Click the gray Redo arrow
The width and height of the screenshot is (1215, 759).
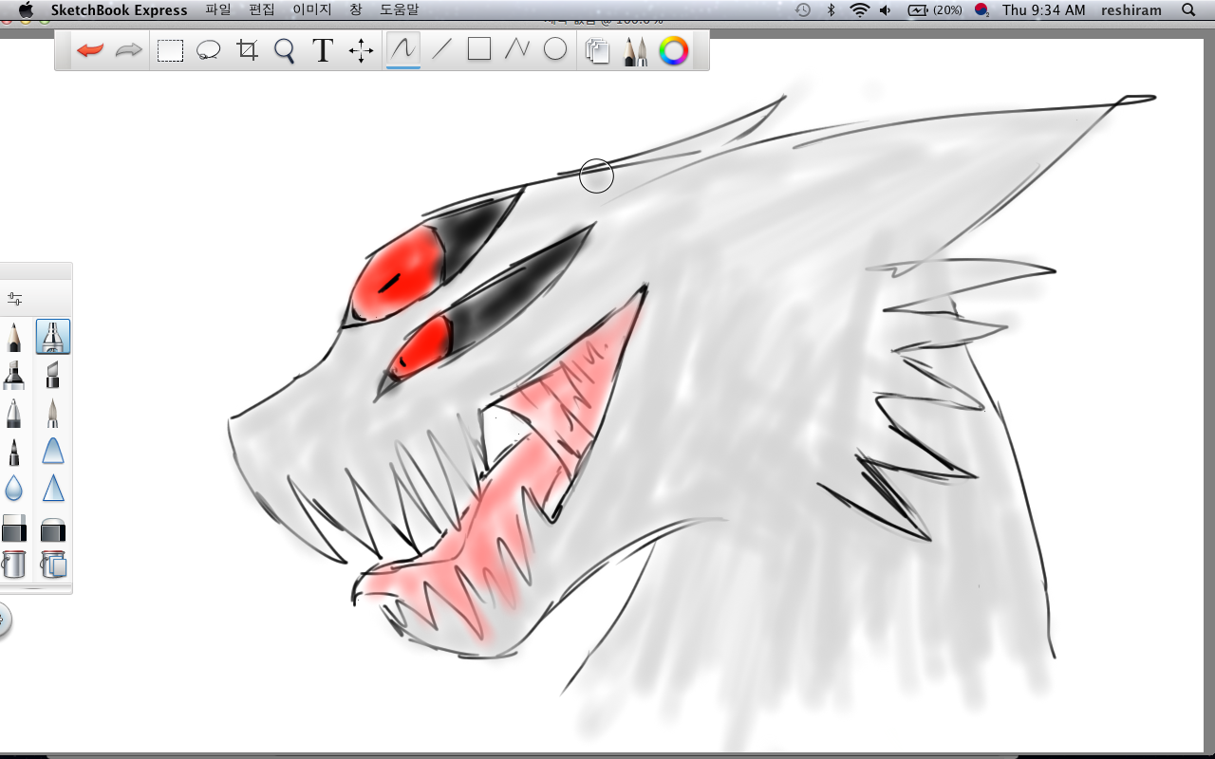pos(128,50)
